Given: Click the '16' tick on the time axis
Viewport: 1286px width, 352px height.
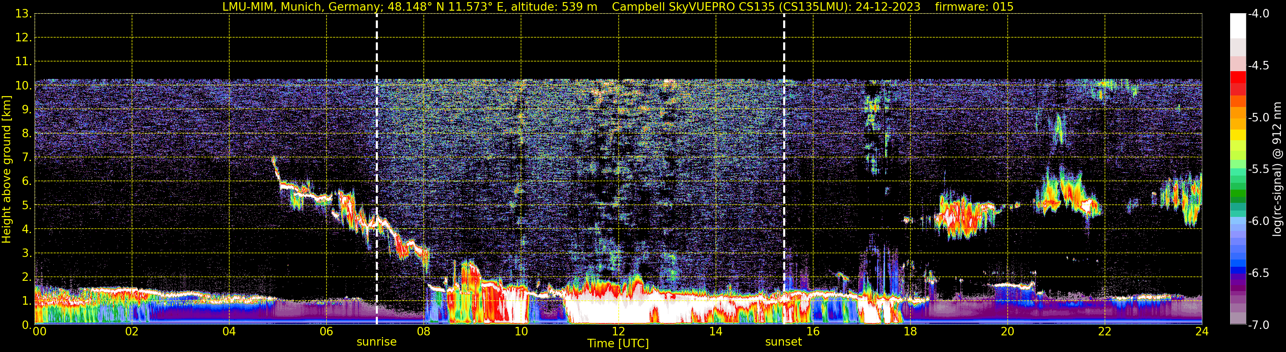Looking at the screenshot, I should point(813,332).
